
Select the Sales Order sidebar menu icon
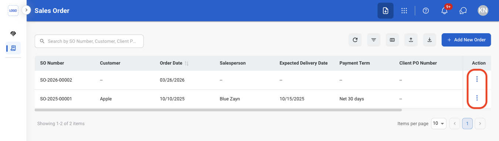click(13, 48)
